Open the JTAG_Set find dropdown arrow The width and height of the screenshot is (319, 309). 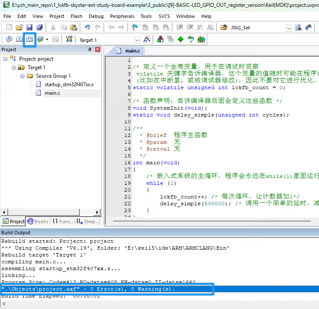pos(289,28)
